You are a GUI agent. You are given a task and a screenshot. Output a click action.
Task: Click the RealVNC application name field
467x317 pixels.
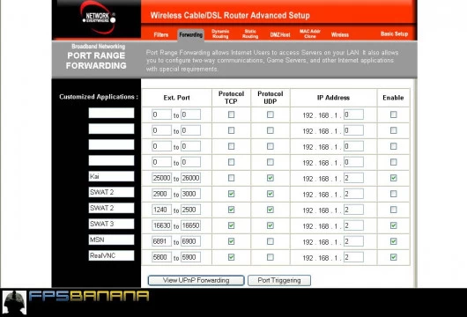tap(111, 255)
